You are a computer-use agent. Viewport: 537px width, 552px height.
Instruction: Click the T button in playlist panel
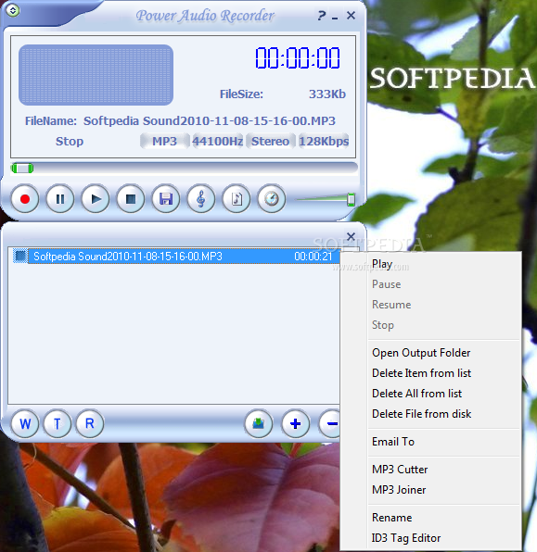[58, 423]
